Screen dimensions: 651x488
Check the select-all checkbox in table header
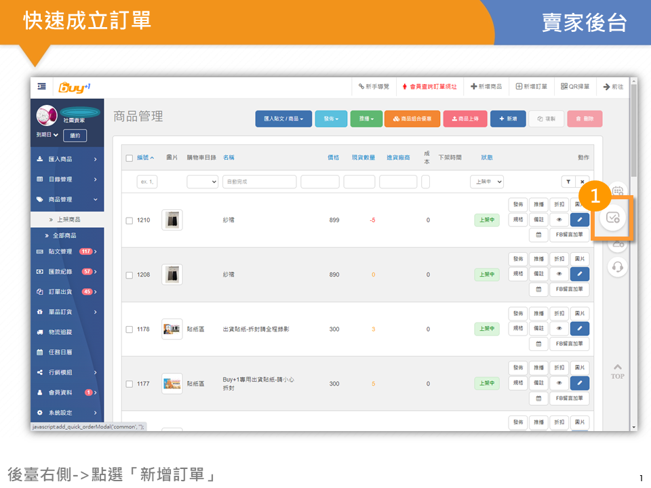click(130, 158)
